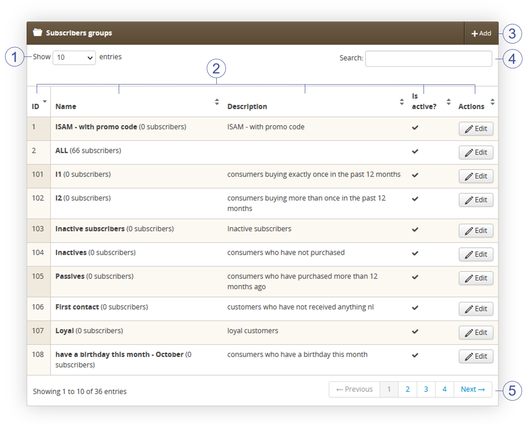The width and height of the screenshot is (528, 425).
Task: Open the Show entries dropdown
Action: (x=74, y=57)
